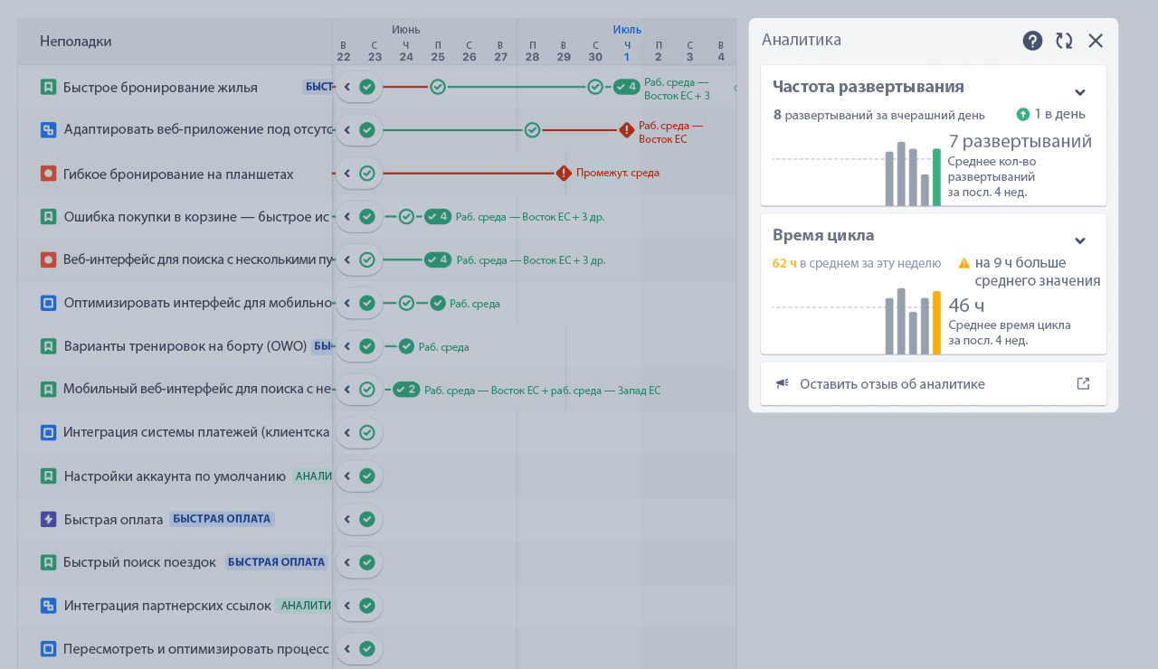Click the green up-arrow icon near "1 в день"
This screenshot has height=669, width=1158.
point(1023,114)
